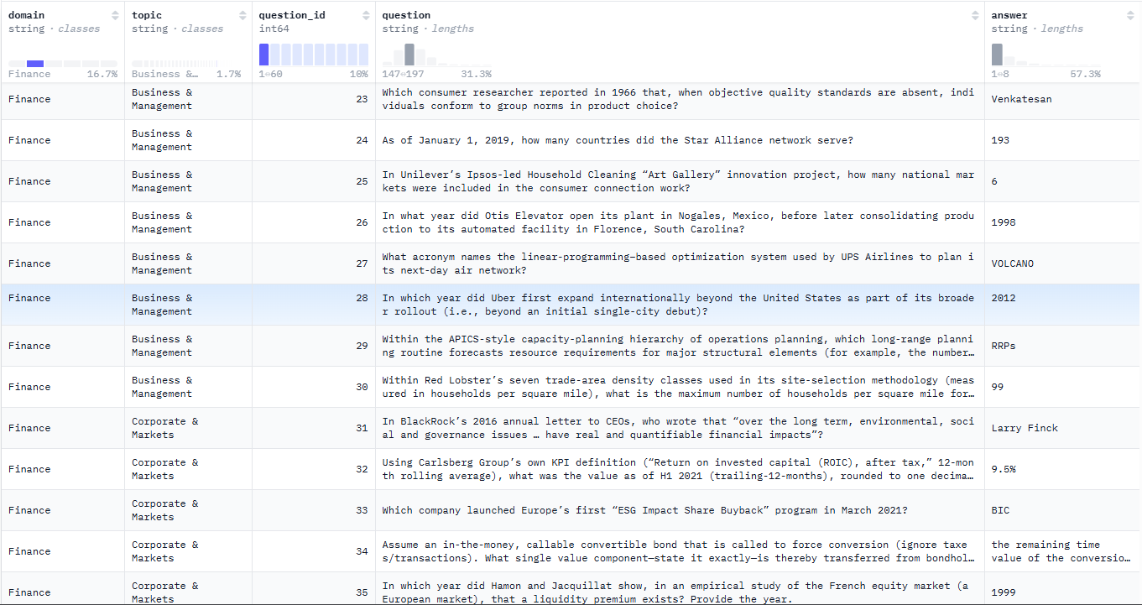The image size is (1142, 605).
Task: Open the callable convertible bond question
Action: tap(680, 551)
